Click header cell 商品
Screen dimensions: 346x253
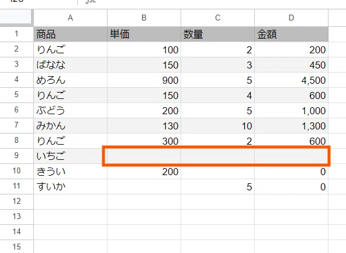point(70,34)
